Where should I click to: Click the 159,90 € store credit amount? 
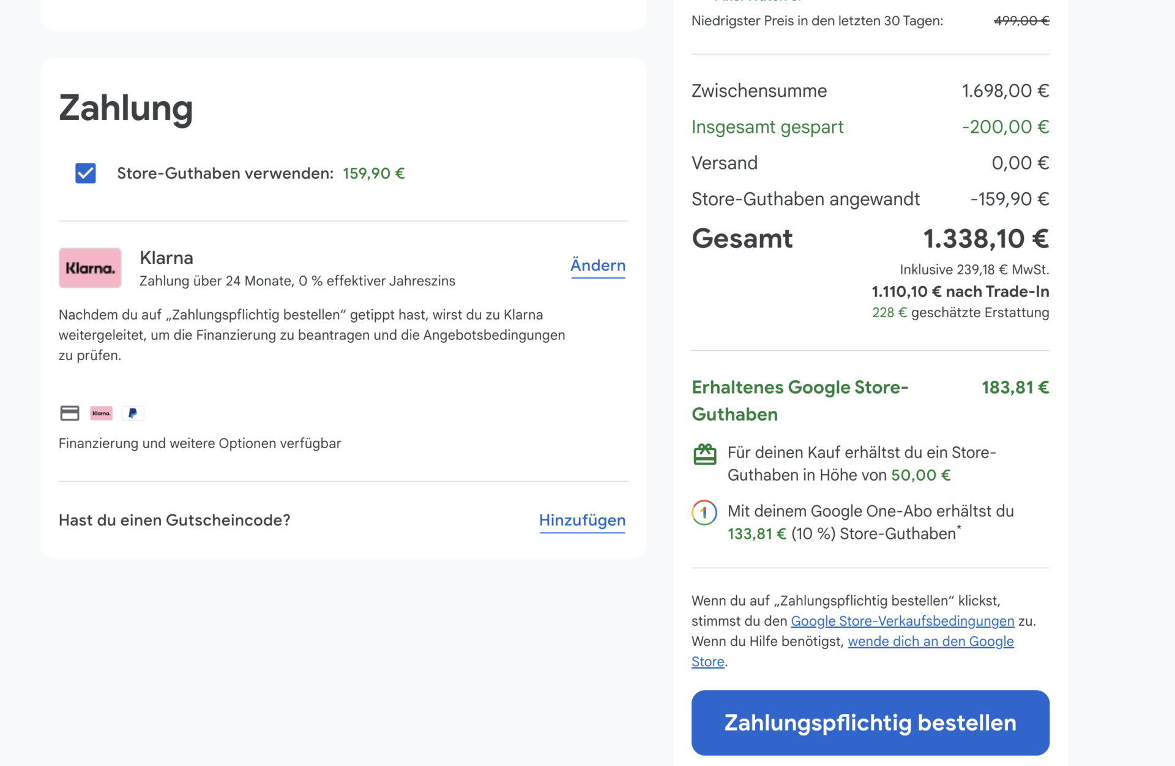(x=373, y=173)
